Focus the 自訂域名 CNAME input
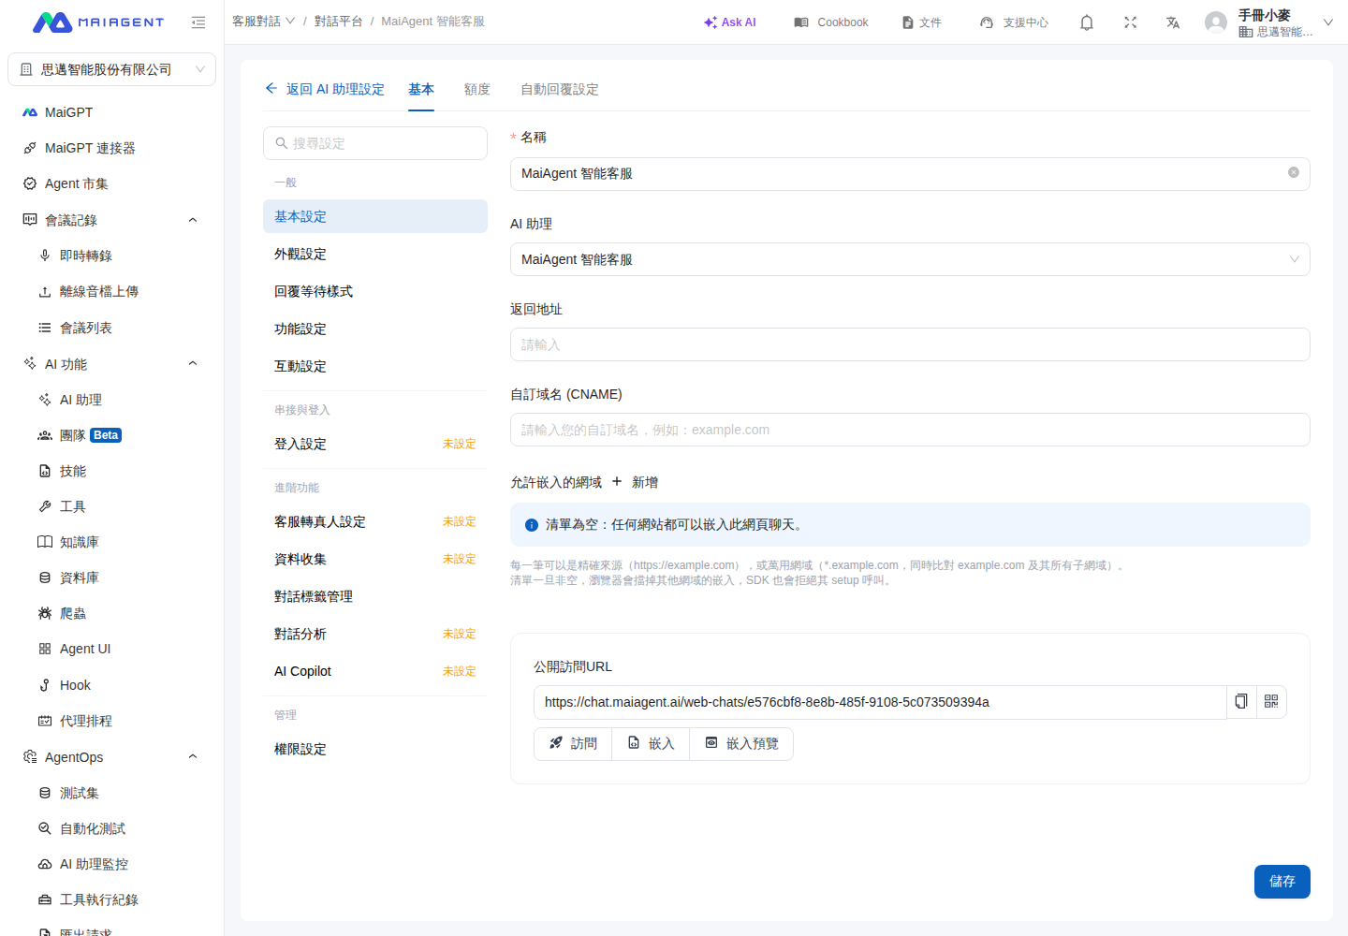This screenshot has height=936, width=1348. (910, 430)
